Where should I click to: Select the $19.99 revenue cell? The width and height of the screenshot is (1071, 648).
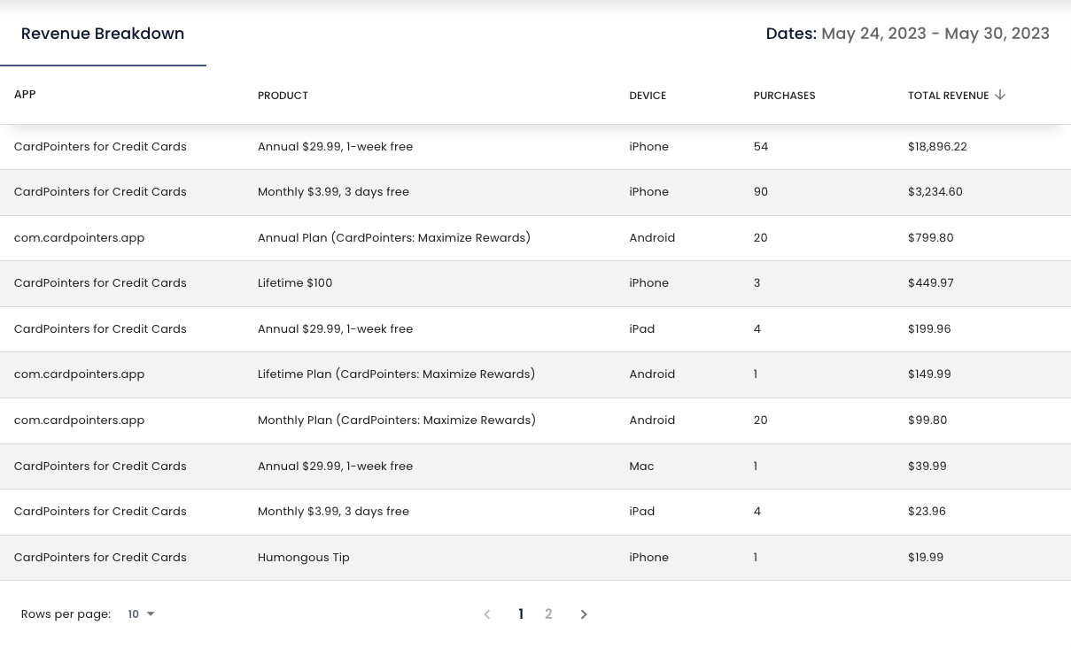pos(926,558)
